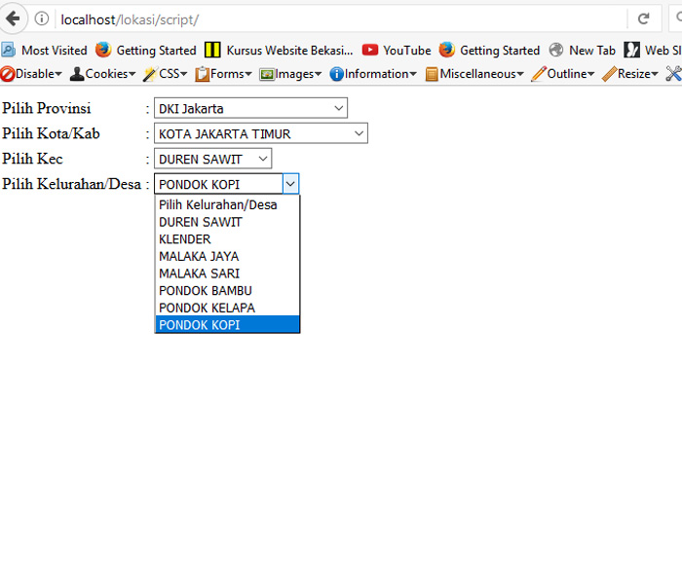Click the URL address field

pyautogui.click(x=341, y=19)
